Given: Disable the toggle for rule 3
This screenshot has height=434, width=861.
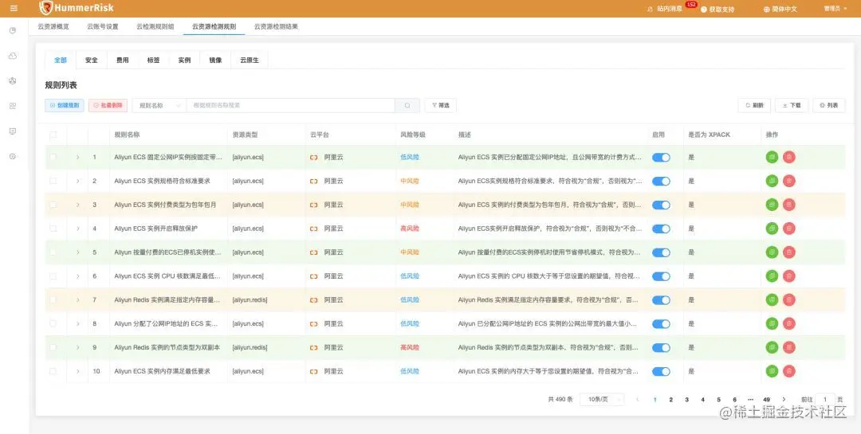Looking at the screenshot, I should click(x=661, y=205).
